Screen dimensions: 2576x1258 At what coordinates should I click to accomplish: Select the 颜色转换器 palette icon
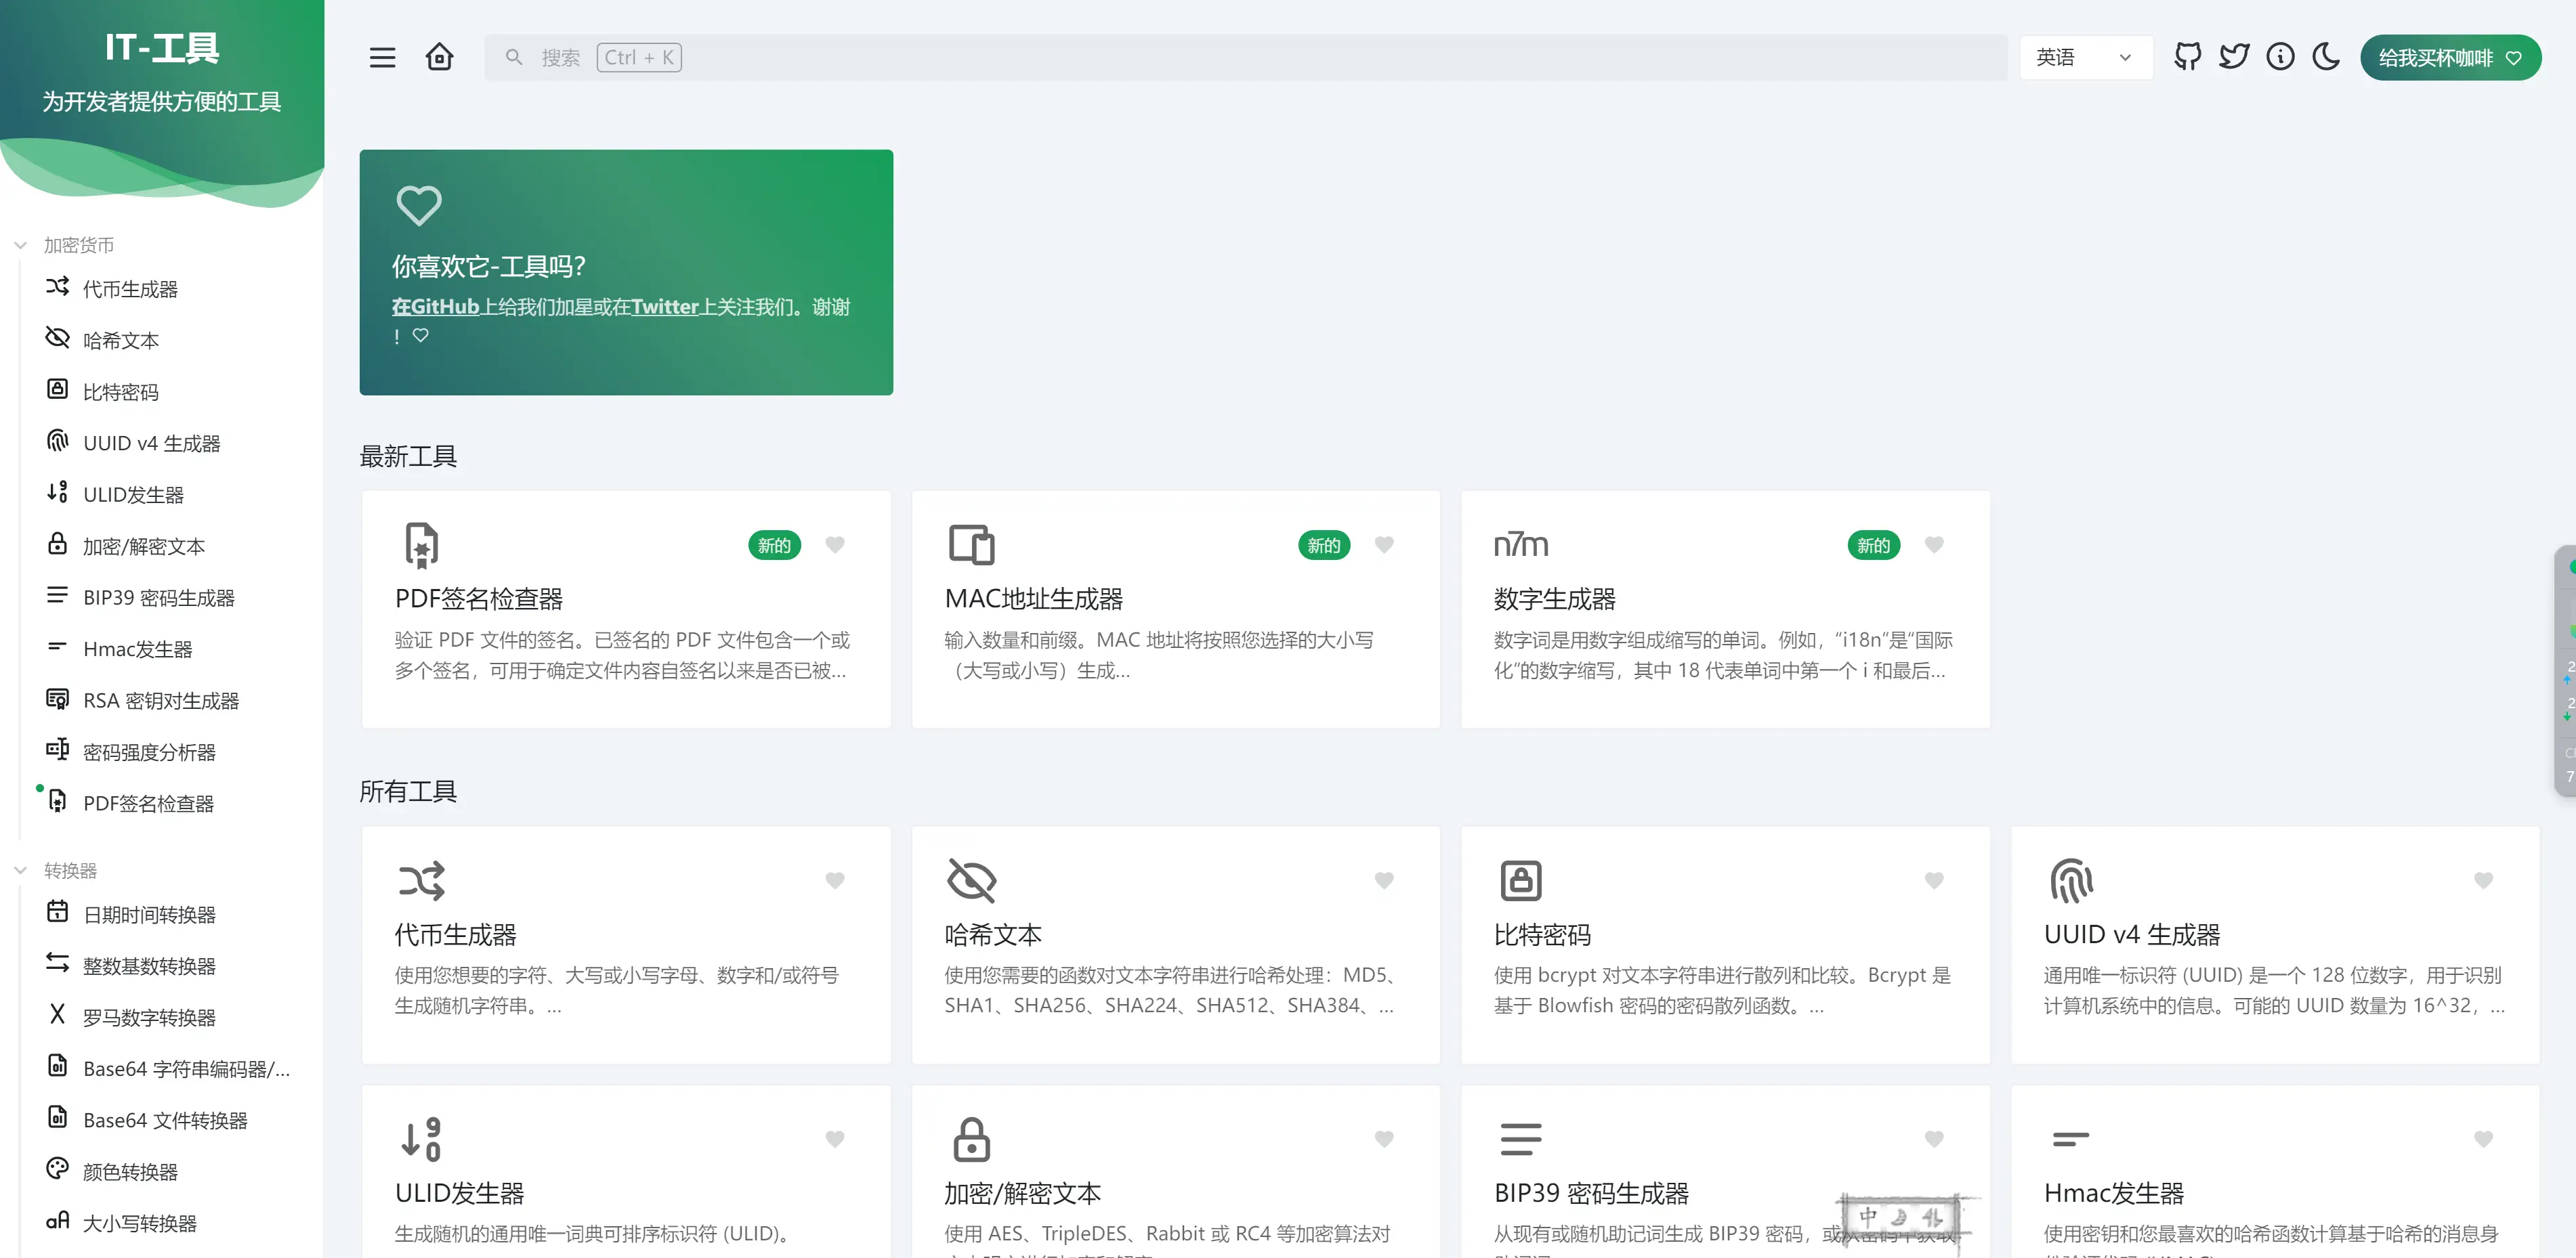pyautogui.click(x=57, y=1170)
